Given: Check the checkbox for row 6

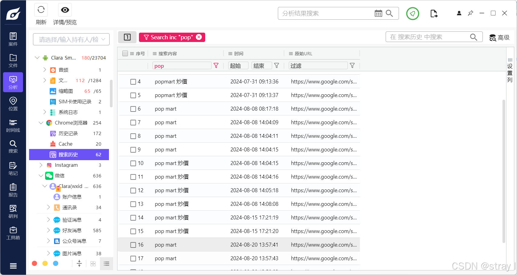Looking at the screenshot, I should pos(133,109).
